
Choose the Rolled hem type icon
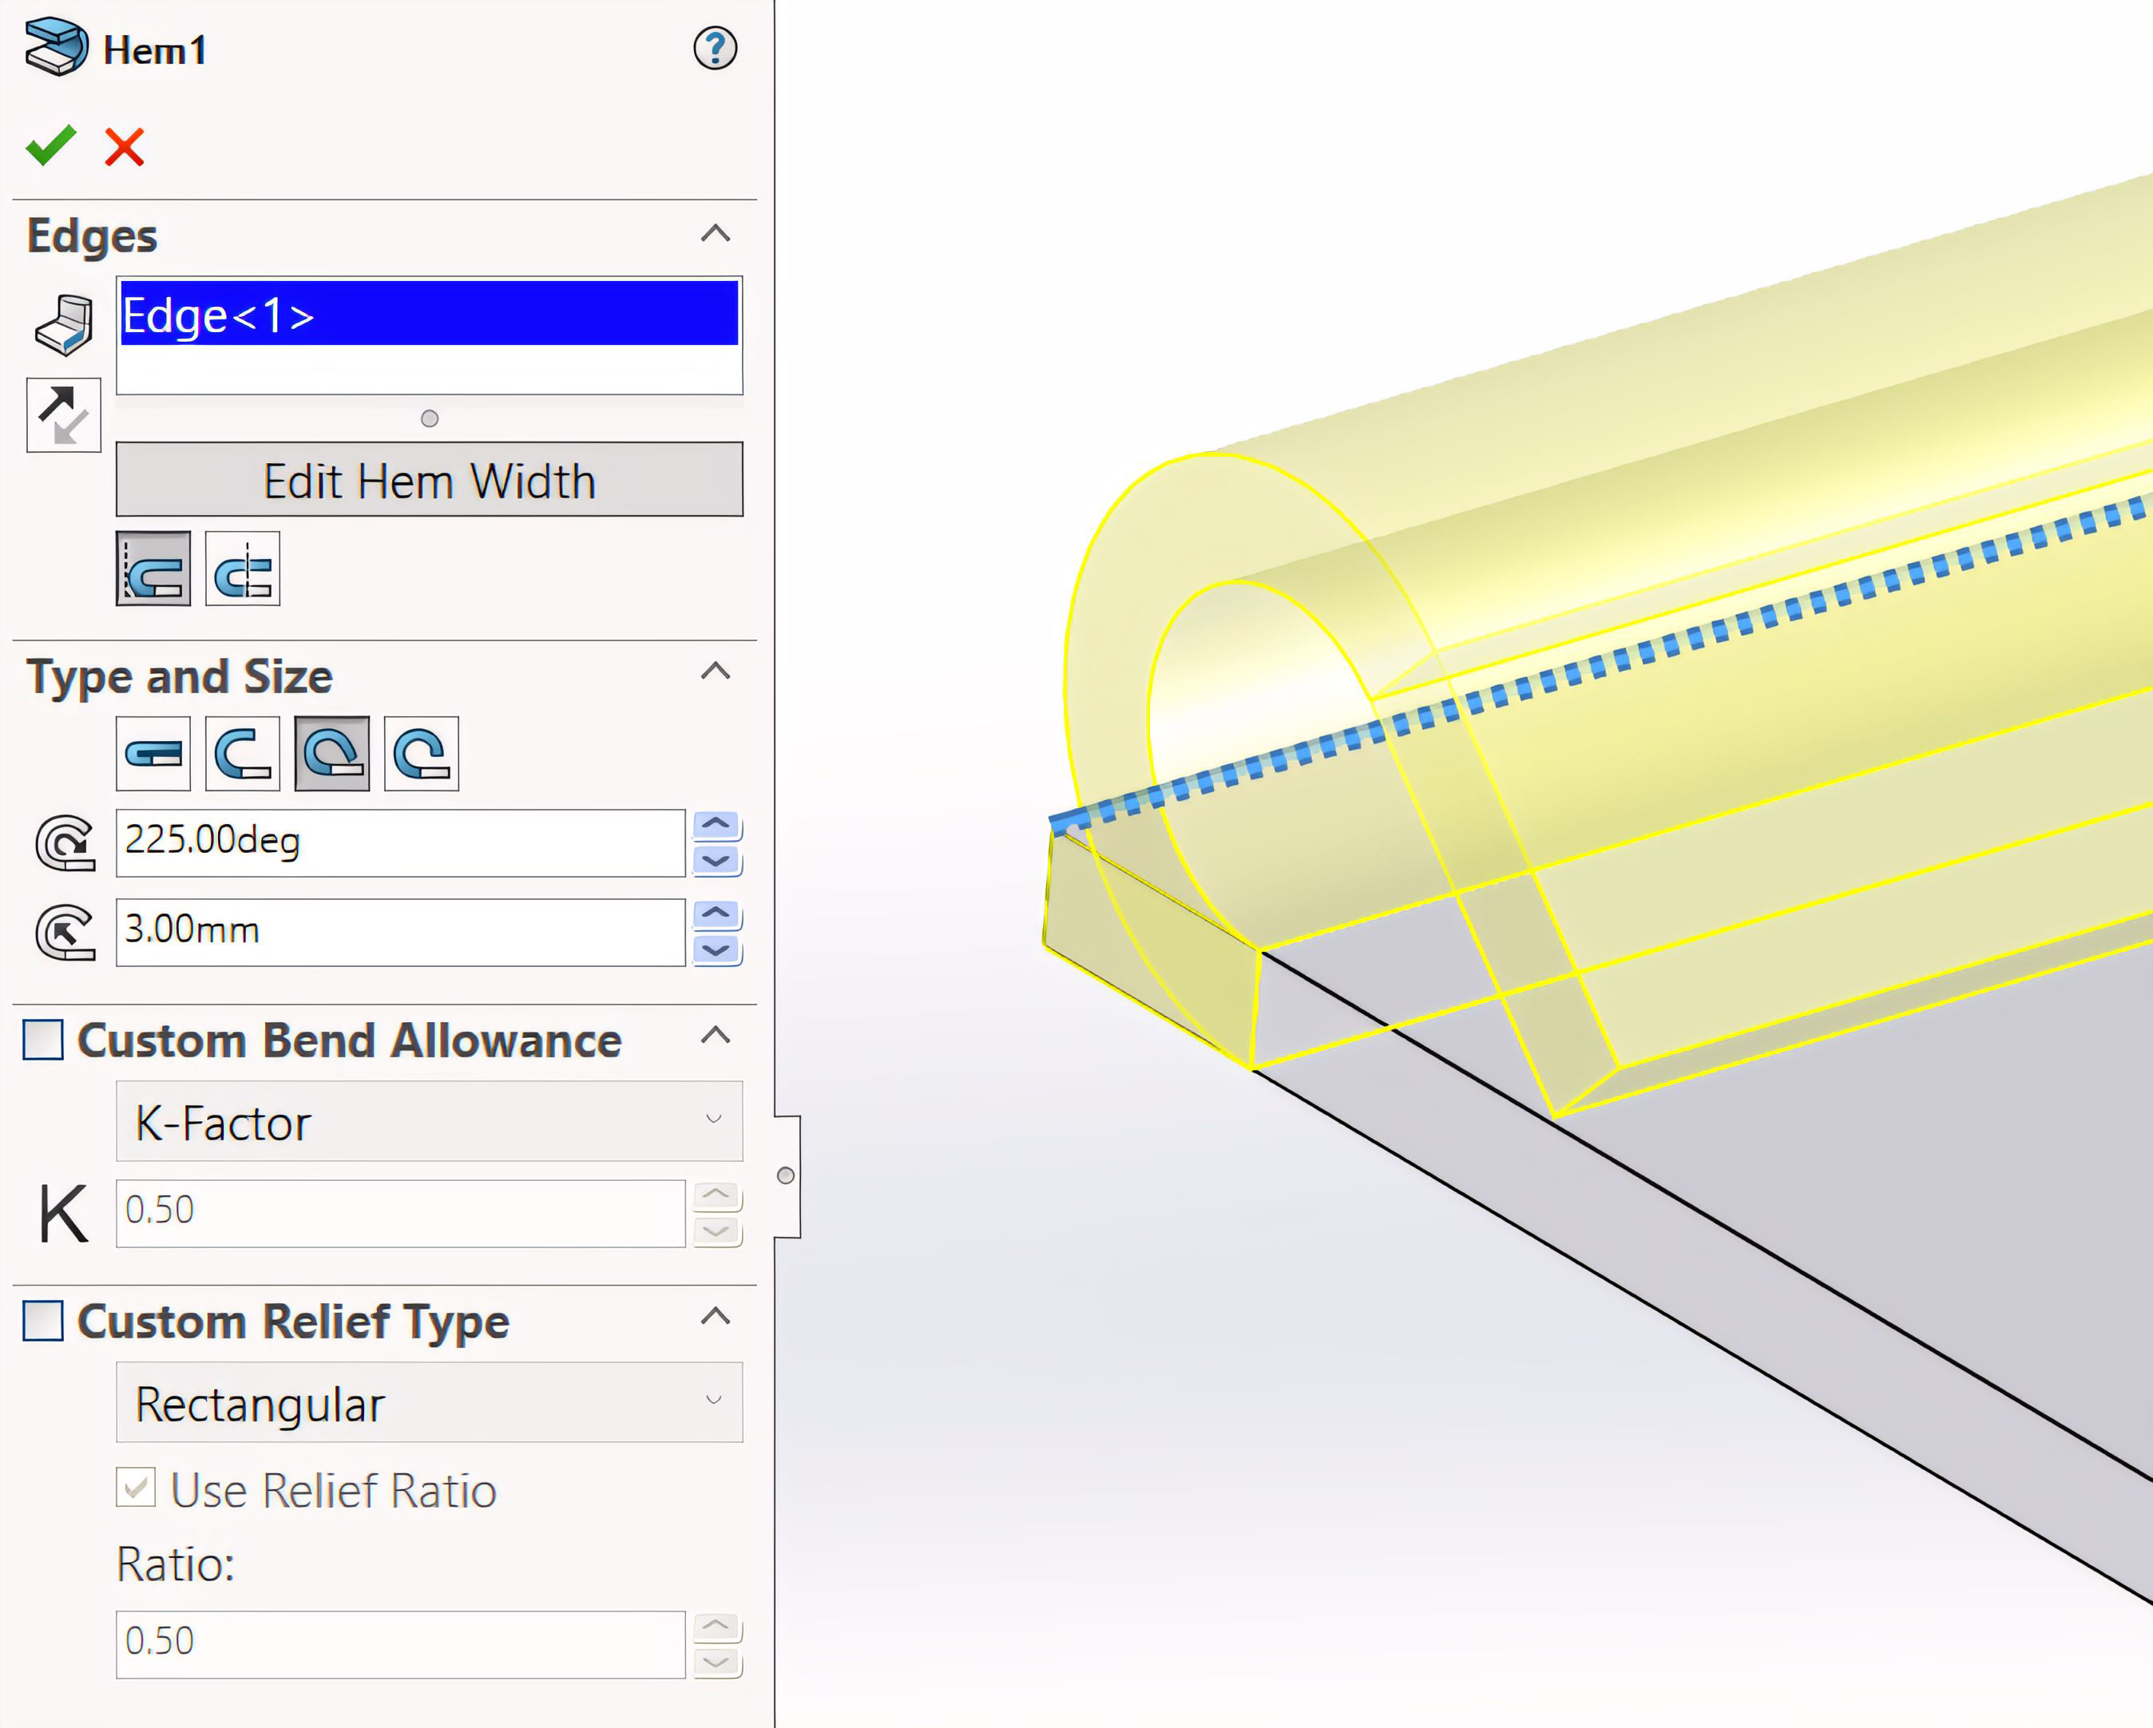point(422,754)
